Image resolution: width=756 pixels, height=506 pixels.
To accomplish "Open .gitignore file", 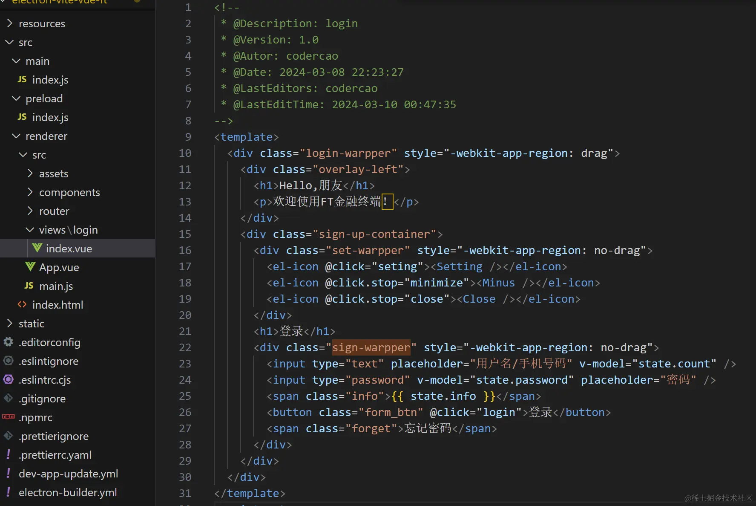I will (x=42, y=399).
